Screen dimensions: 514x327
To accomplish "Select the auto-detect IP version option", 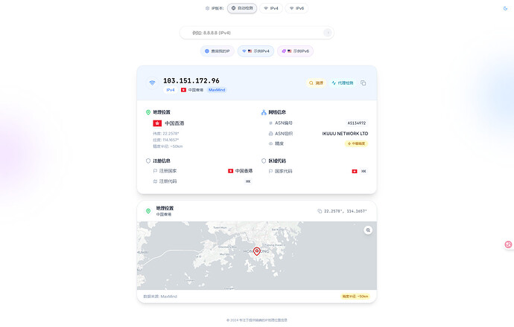I will pyautogui.click(x=242, y=8).
